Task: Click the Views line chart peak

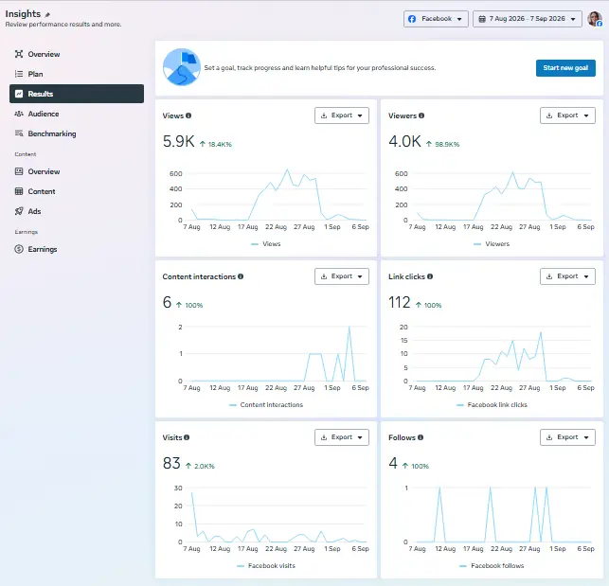Action: tap(287, 170)
